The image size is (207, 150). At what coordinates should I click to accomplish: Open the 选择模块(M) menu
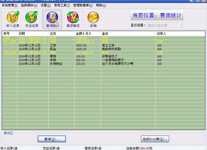coord(29,5)
